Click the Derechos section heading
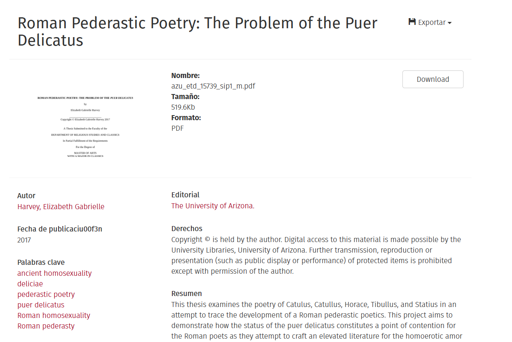This screenshot has width=512, height=342. click(187, 229)
